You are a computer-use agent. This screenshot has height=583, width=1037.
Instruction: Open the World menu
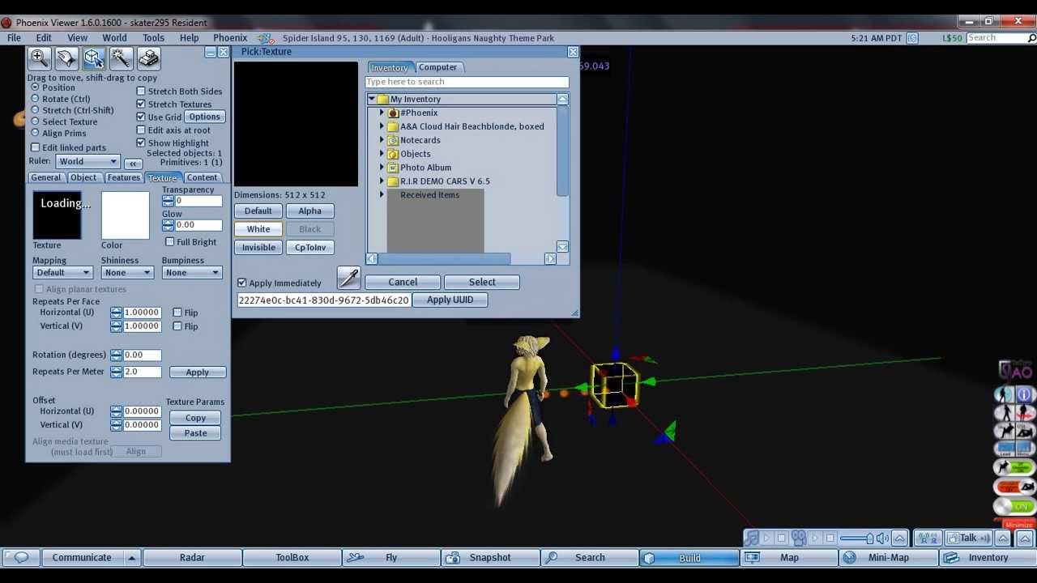click(114, 38)
